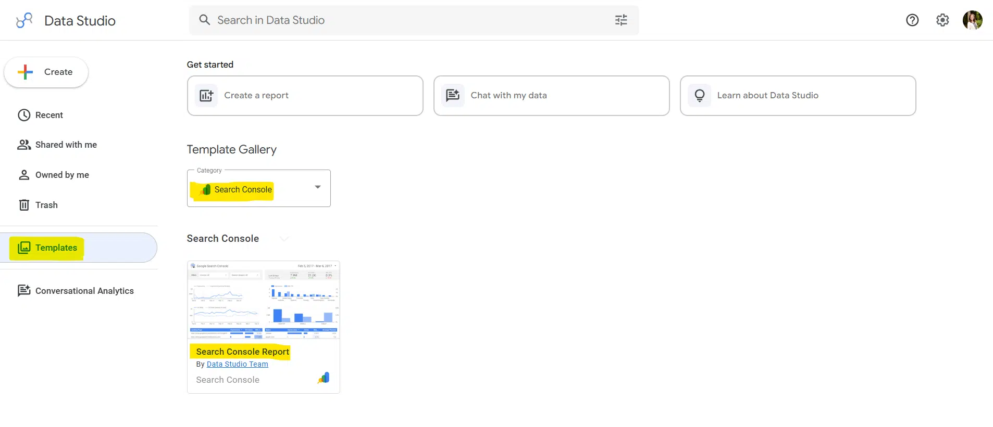Click the Data Studio logo icon

[24, 20]
